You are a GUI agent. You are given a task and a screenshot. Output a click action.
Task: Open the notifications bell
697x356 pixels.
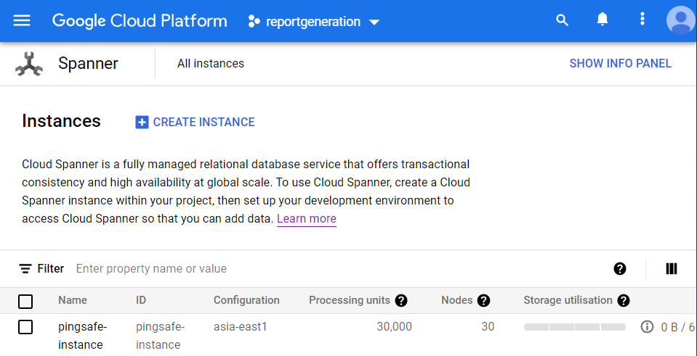pyautogui.click(x=603, y=20)
